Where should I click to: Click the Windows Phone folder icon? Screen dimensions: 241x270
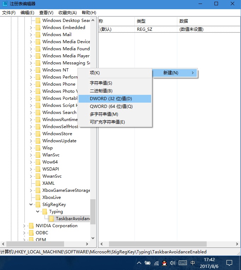pos(38,84)
